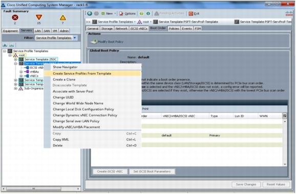The image size is (296, 194).
Task: Choose Modify vNIC/vHBA Placement
Action: tap(93, 127)
